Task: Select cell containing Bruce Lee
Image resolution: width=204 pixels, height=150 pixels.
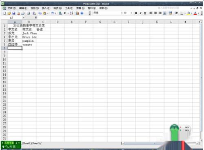Action: pyautogui.click(x=29, y=37)
